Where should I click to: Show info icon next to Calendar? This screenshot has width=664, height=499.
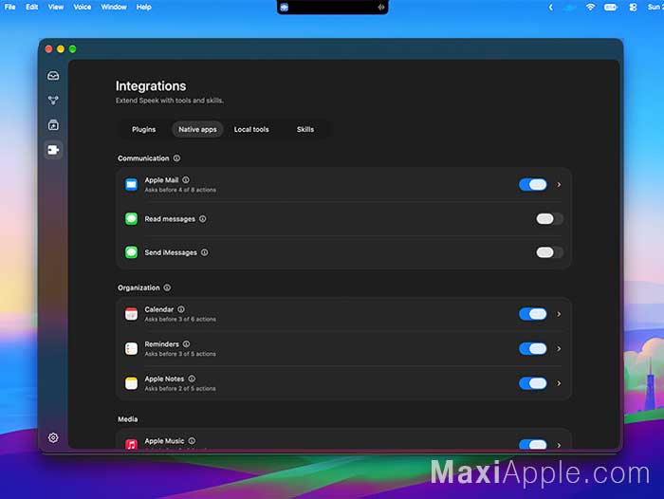(x=181, y=309)
